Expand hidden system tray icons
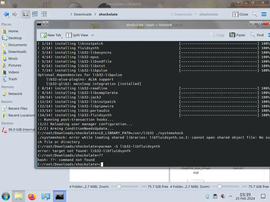This screenshot has height=202, width=270. click(x=230, y=196)
